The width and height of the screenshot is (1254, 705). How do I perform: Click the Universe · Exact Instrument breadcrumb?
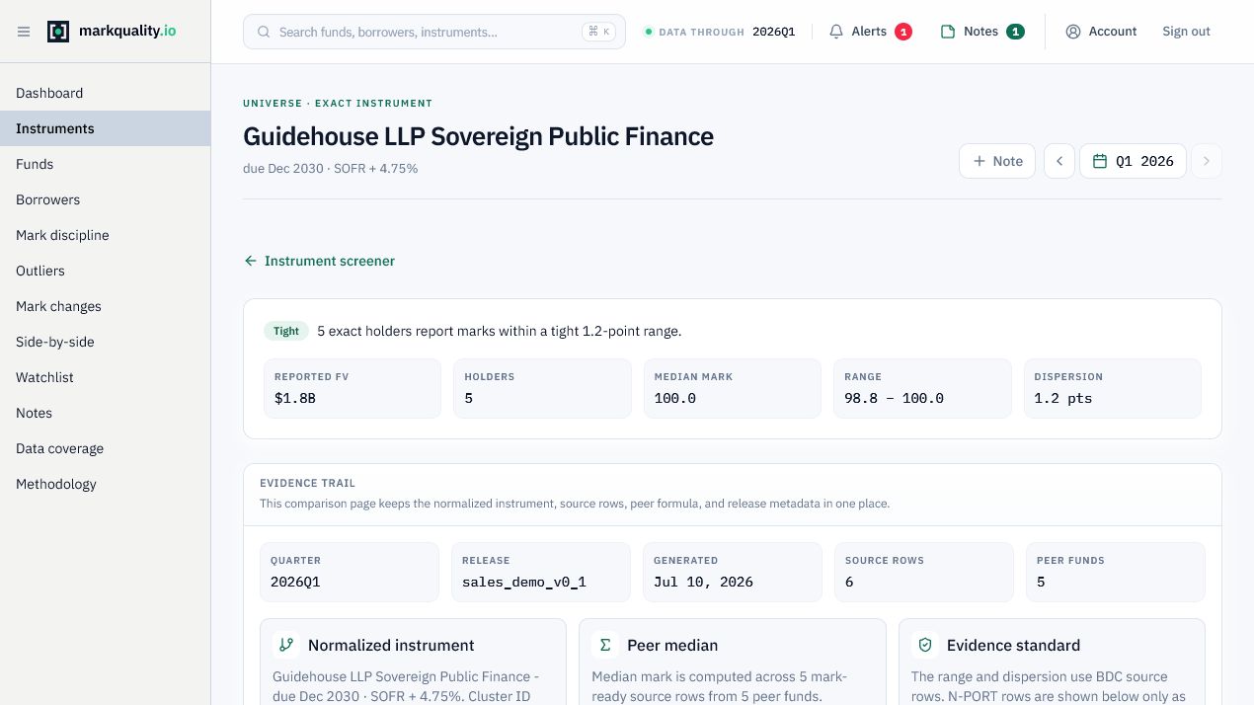point(338,103)
